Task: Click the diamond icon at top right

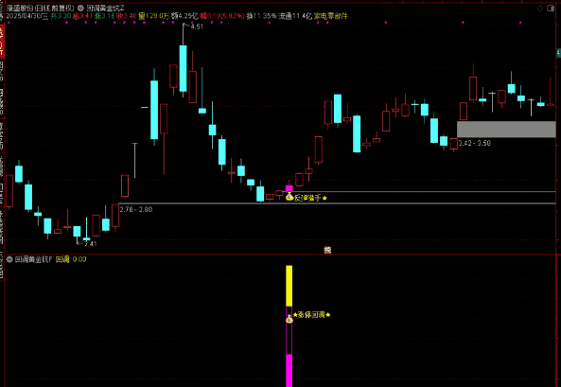Action: pos(540,9)
